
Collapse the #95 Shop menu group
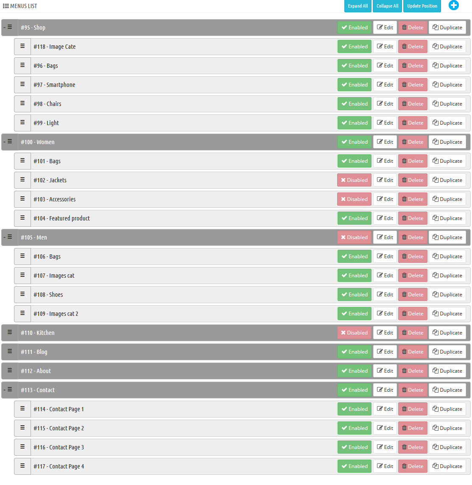pyautogui.click(x=4, y=28)
